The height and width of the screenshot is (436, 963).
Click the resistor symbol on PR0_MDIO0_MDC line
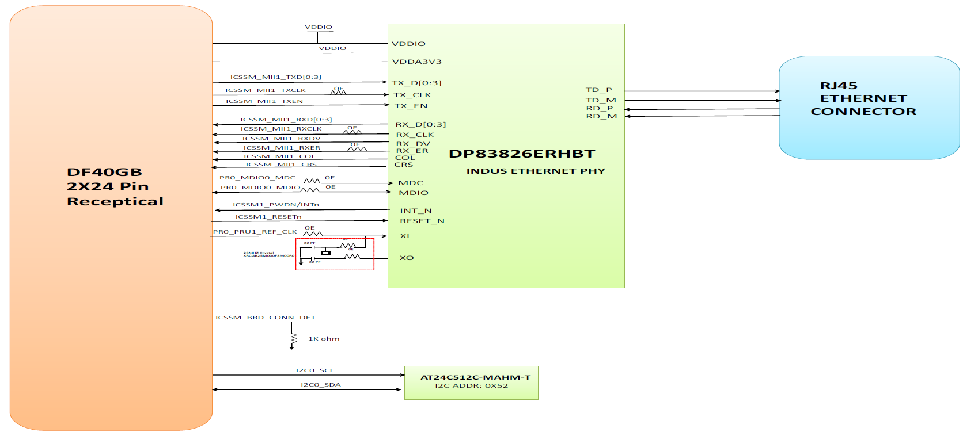(x=312, y=181)
